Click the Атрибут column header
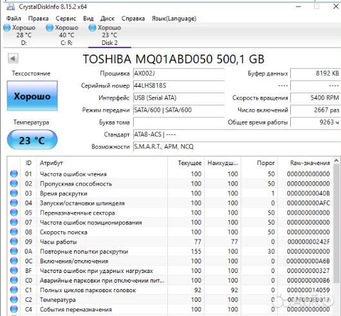Screen dimensions: 341x316 click(x=102, y=162)
